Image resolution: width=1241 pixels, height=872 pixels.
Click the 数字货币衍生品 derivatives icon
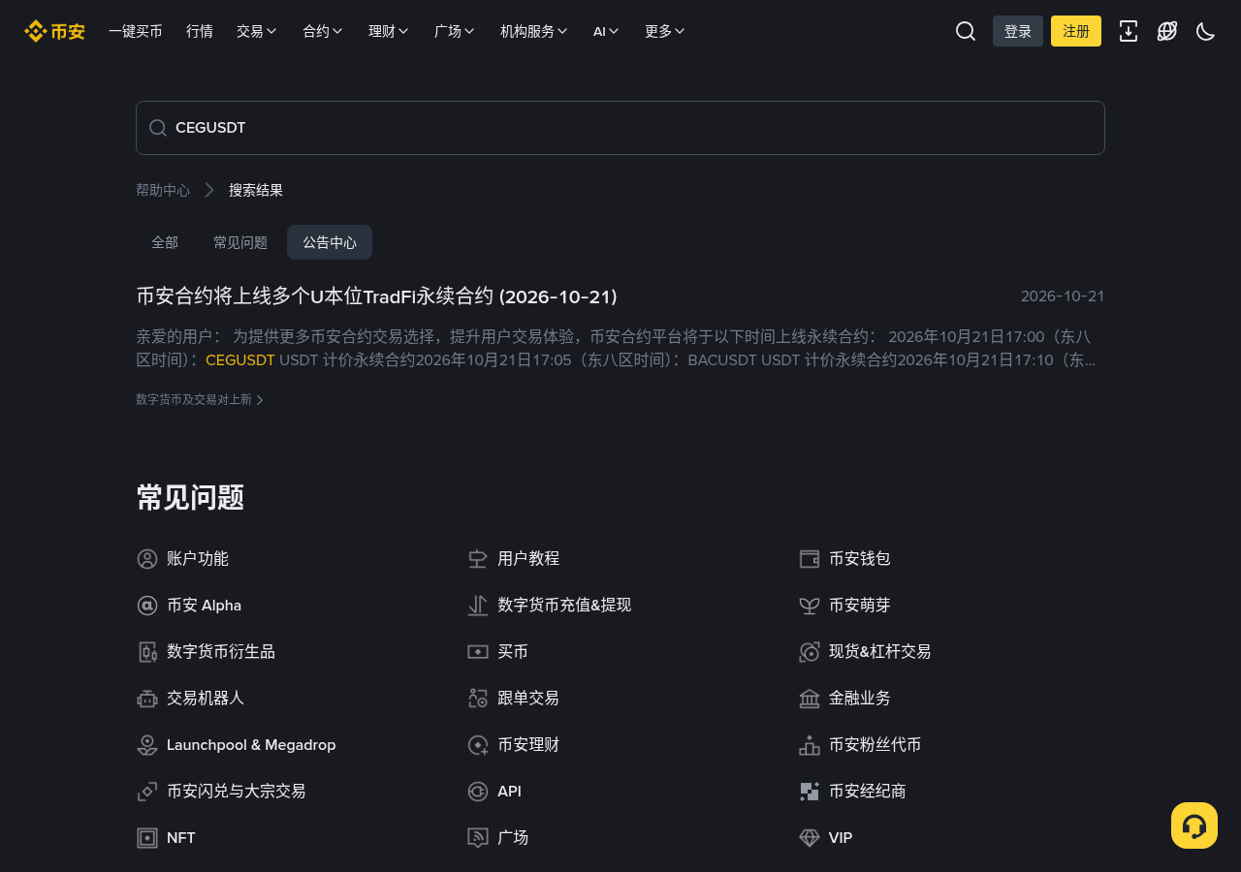[x=147, y=652]
